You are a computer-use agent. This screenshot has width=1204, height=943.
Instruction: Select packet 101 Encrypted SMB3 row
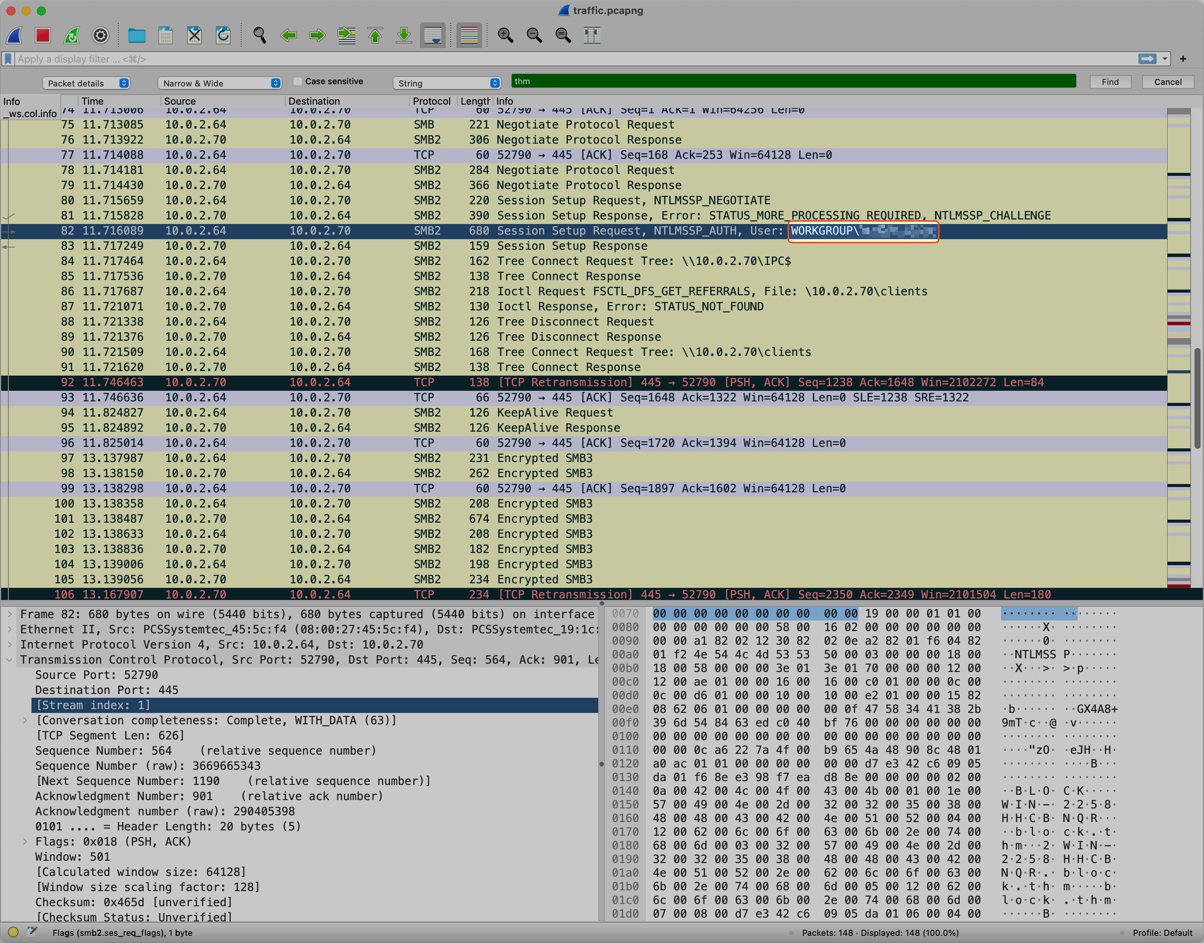click(x=584, y=519)
